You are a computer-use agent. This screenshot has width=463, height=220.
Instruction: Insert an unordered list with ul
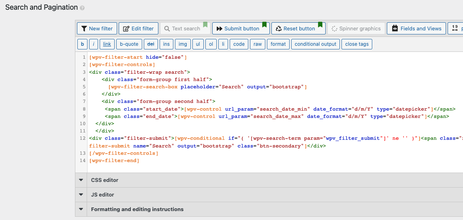point(198,44)
